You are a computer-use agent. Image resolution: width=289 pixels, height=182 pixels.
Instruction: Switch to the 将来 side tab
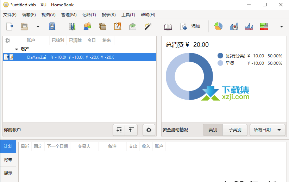8,160
